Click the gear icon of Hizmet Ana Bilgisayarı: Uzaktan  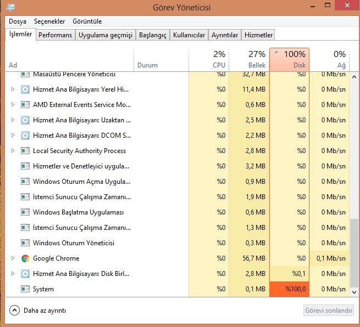point(25,120)
